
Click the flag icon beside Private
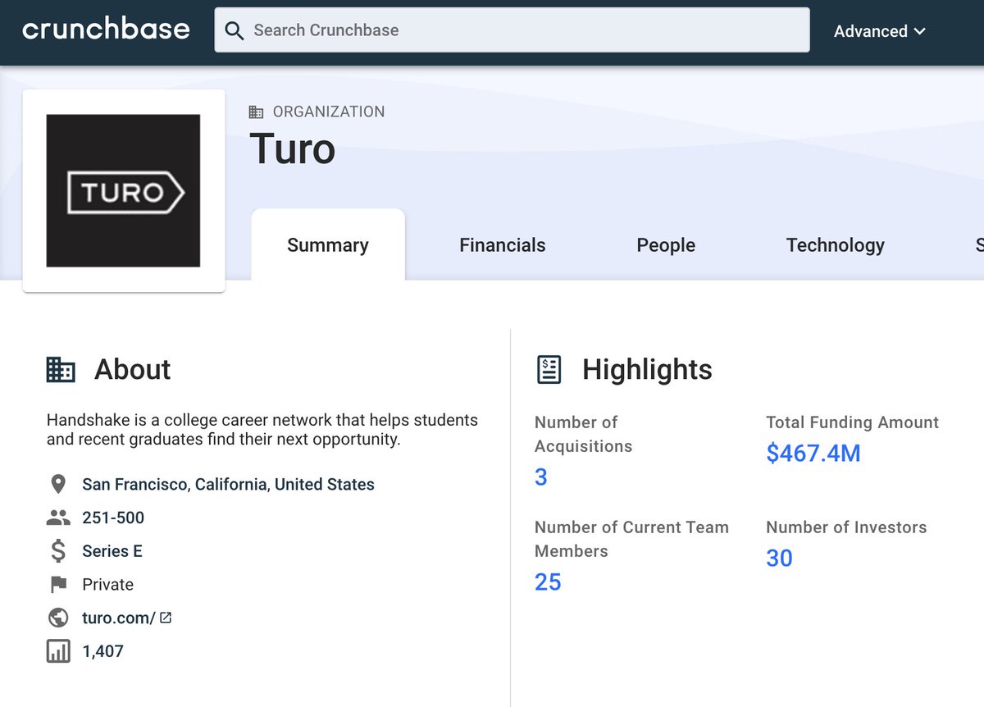(x=58, y=584)
